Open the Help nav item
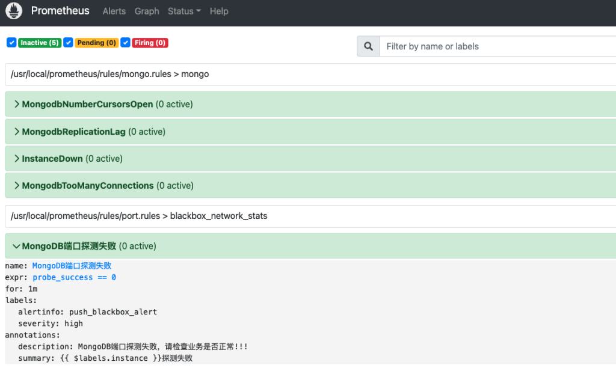Viewport: 616px width, 374px height. [219, 11]
